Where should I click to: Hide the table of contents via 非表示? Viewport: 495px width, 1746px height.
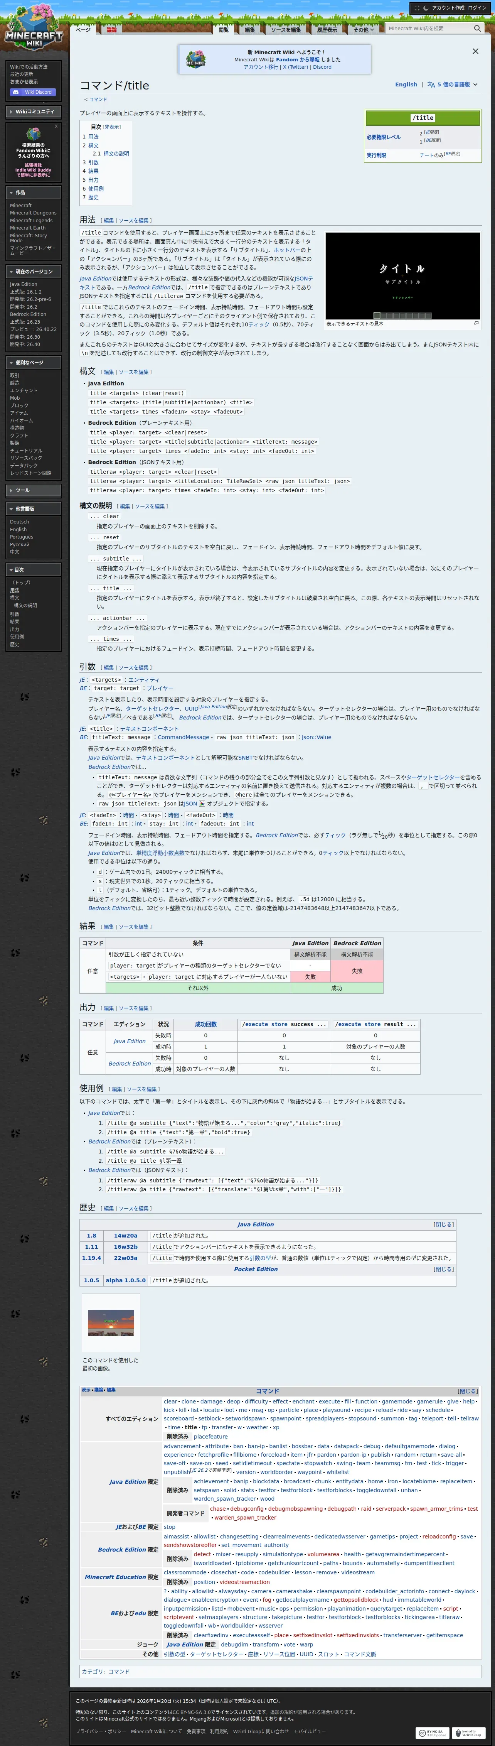(x=112, y=127)
